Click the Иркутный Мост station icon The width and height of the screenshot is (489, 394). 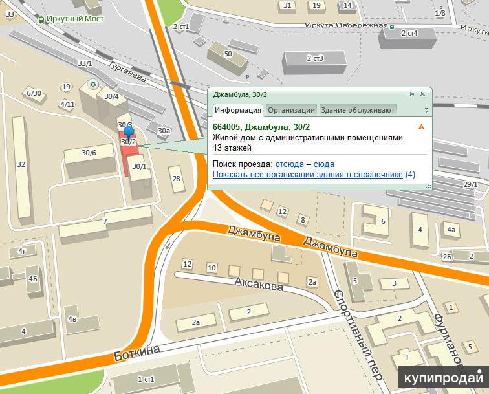click(x=42, y=19)
